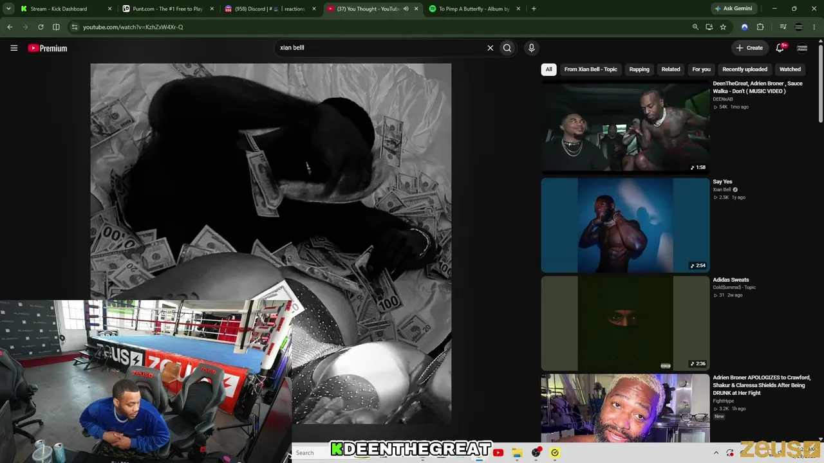Toggle the browser split view icon
Screen dimensions: 824x463
pos(56,27)
